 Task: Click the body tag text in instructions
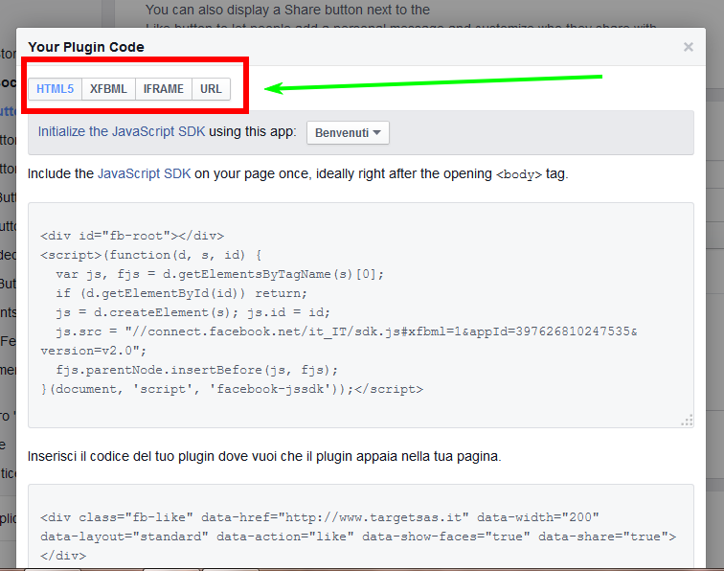pyautogui.click(x=518, y=174)
